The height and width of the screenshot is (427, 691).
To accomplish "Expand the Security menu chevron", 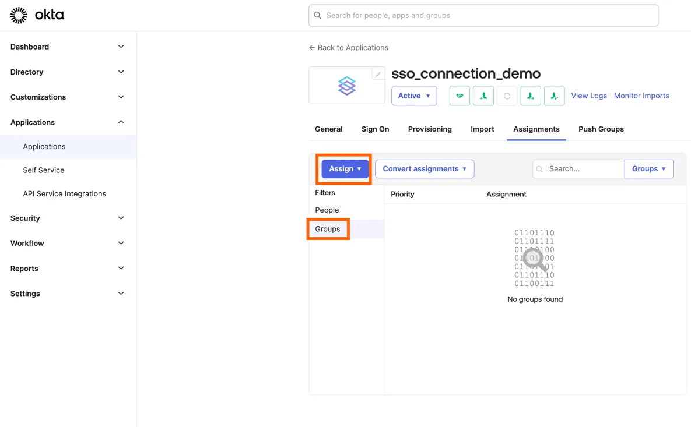I will [x=121, y=218].
